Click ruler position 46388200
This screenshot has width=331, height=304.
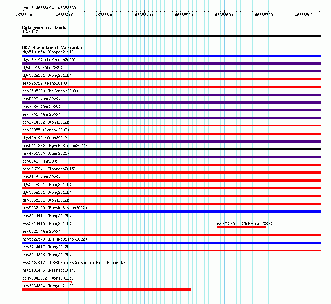pos(64,15)
